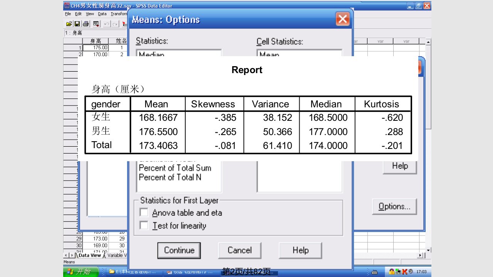Click the 身高 column header
This screenshot has height=277, width=493.
pos(96,41)
